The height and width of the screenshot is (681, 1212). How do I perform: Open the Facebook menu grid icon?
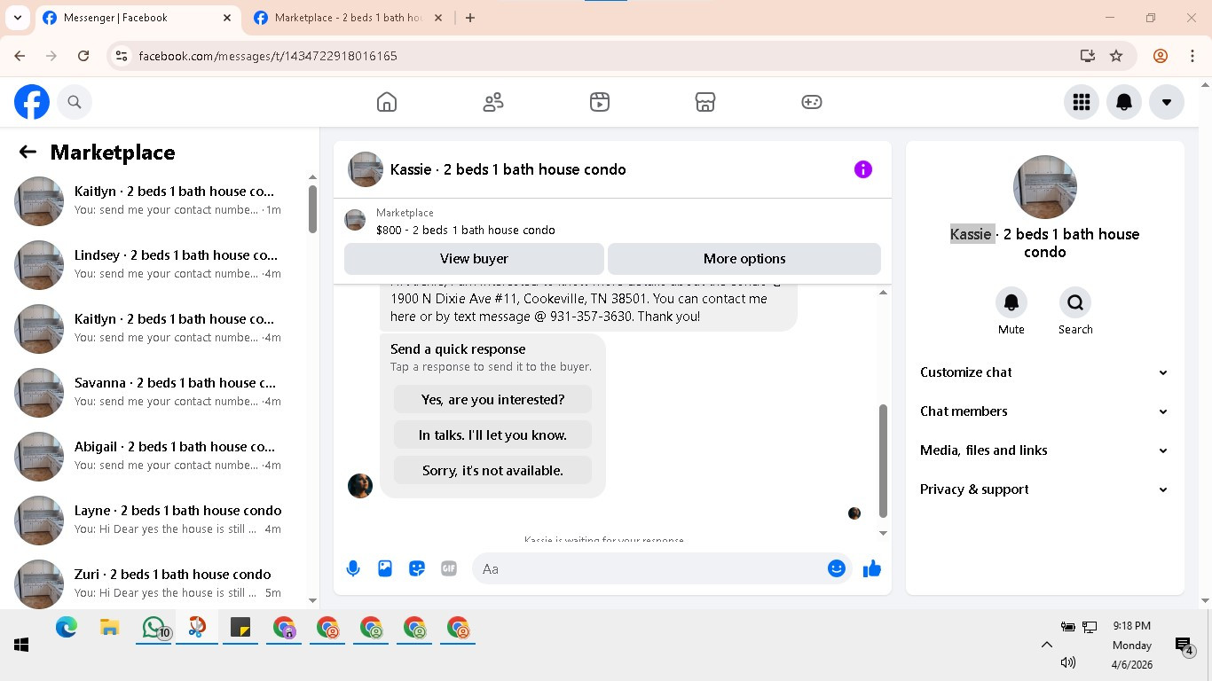[1082, 102]
